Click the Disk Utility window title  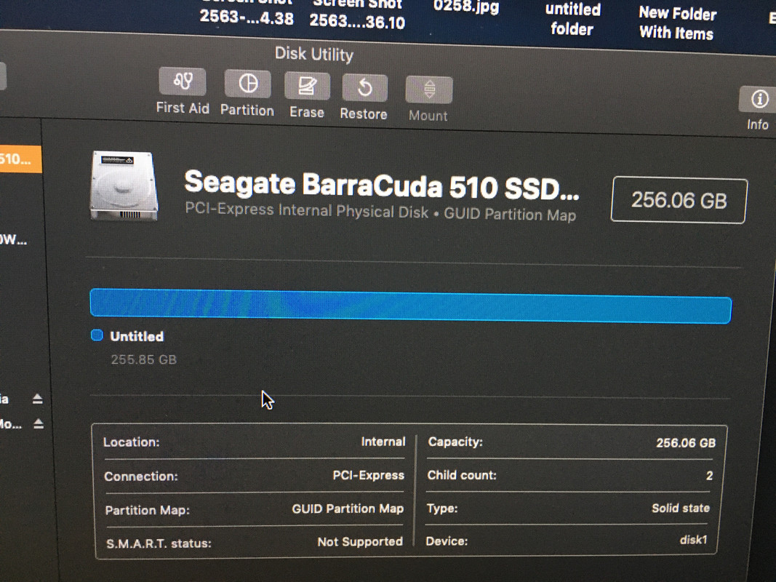(x=313, y=54)
